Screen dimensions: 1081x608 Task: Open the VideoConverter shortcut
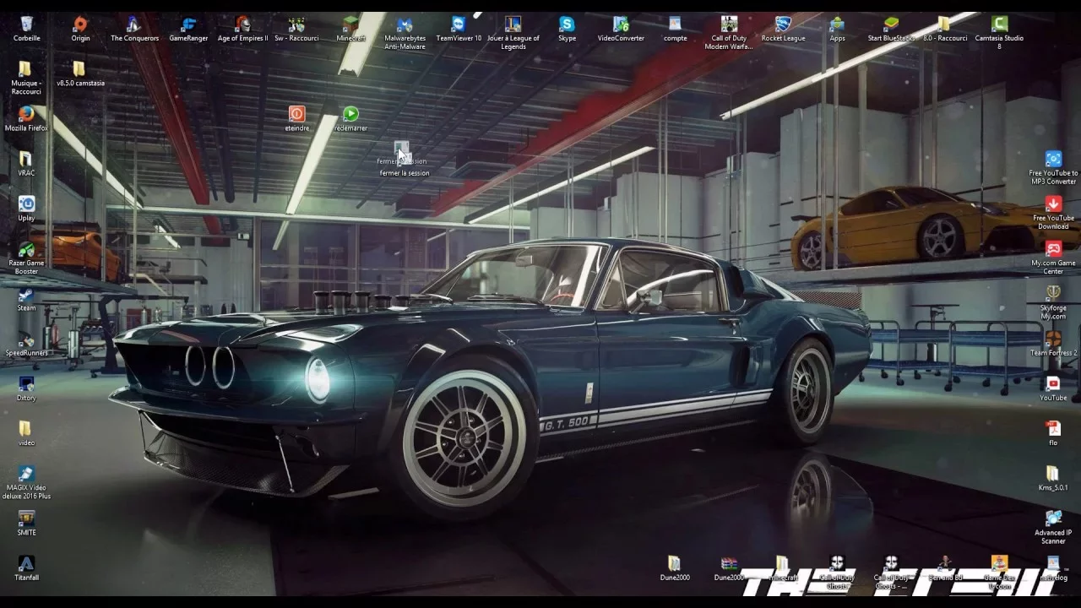(621, 24)
